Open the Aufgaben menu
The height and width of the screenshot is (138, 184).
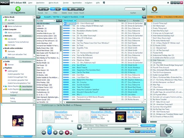(x=89, y=3)
